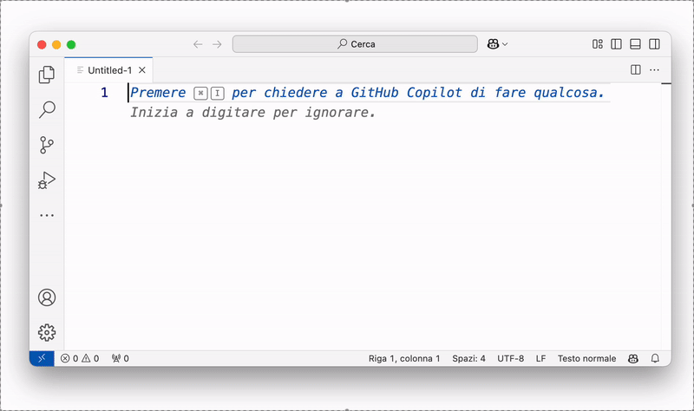Click the Cerca command center search box
Screen dimensions: 694x411
(356, 44)
